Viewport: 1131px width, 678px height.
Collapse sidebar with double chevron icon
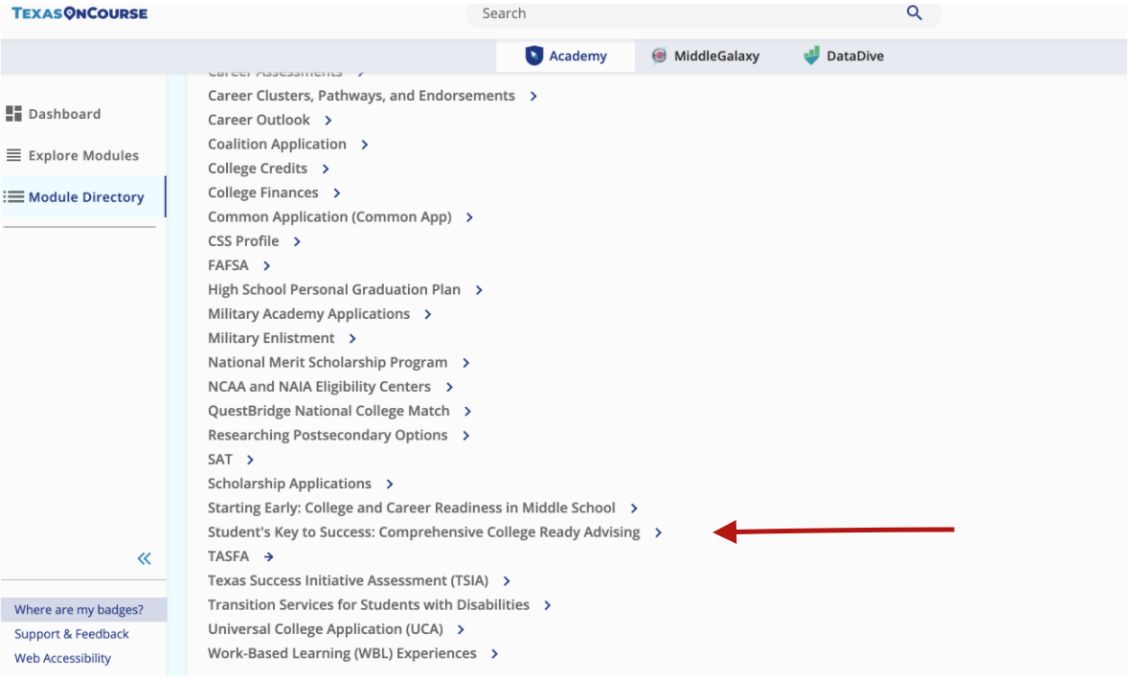(x=145, y=558)
